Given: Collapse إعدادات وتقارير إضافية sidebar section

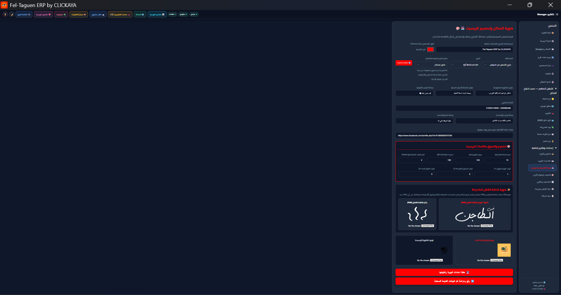Looking at the screenshot, I should coord(544,148).
